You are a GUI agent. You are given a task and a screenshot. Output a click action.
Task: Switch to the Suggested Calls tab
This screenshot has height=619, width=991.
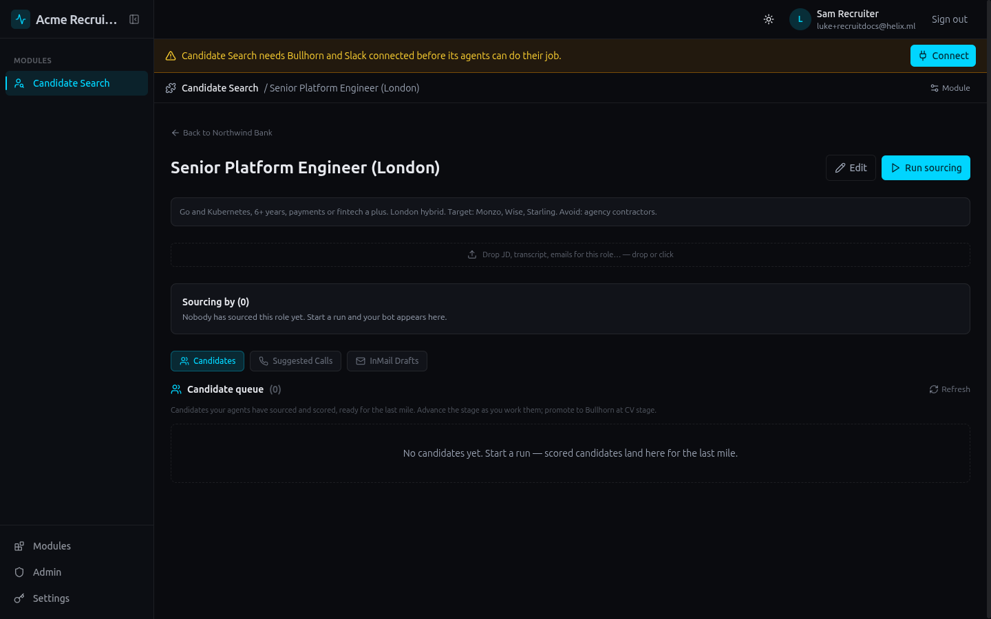(x=295, y=361)
